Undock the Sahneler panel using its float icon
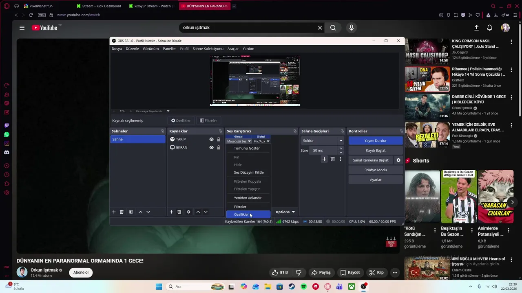This screenshot has height=293, width=522. tap(163, 131)
